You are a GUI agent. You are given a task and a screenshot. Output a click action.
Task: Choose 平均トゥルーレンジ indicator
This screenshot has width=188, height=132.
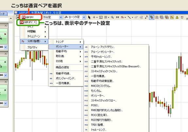point(116,57)
